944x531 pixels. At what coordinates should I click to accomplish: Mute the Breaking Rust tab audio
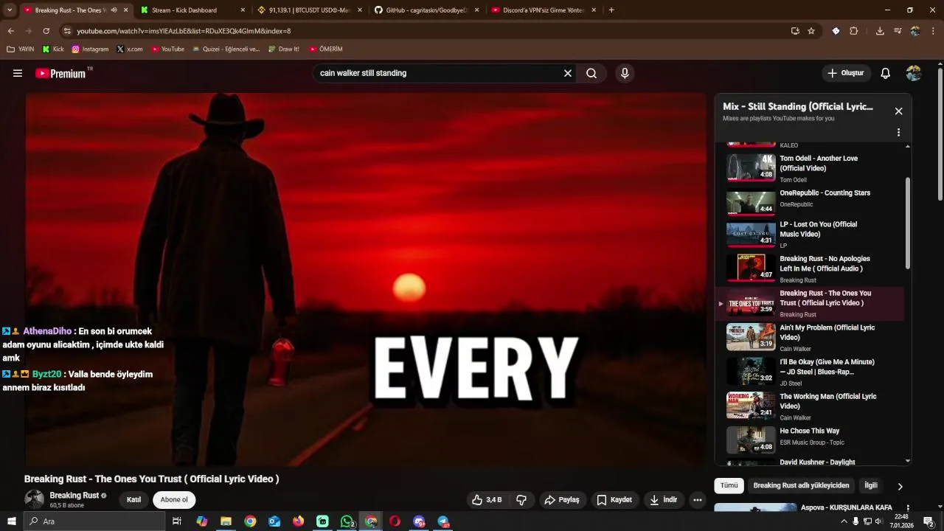[x=114, y=10]
